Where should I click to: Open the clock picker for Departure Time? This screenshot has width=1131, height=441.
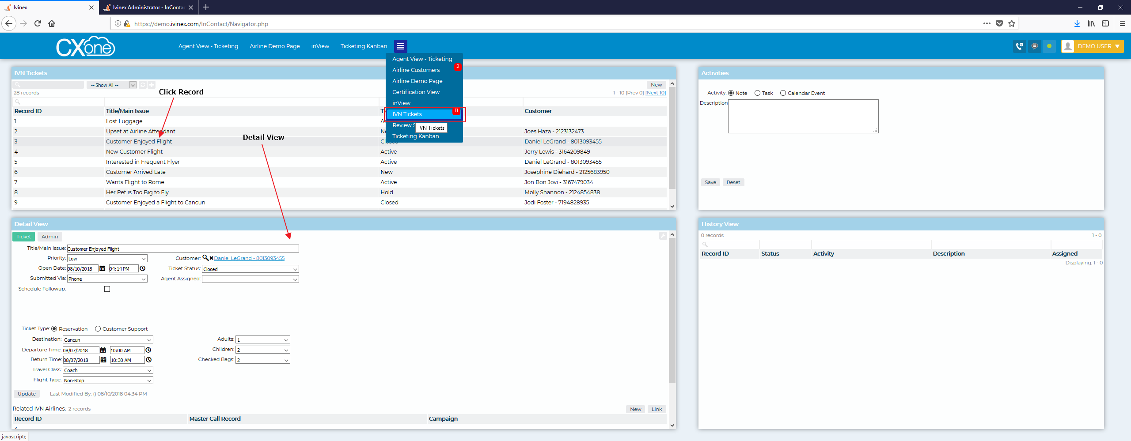pos(148,350)
